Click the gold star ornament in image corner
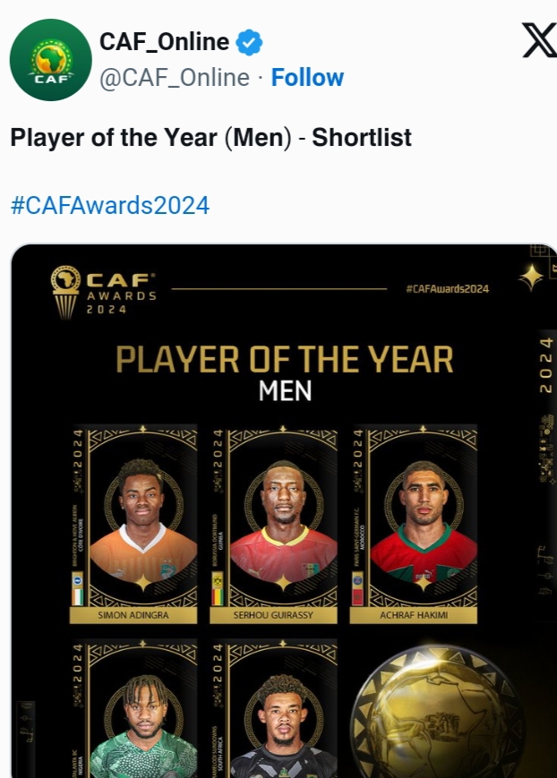This screenshot has width=557, height=778. click(531, 278)
